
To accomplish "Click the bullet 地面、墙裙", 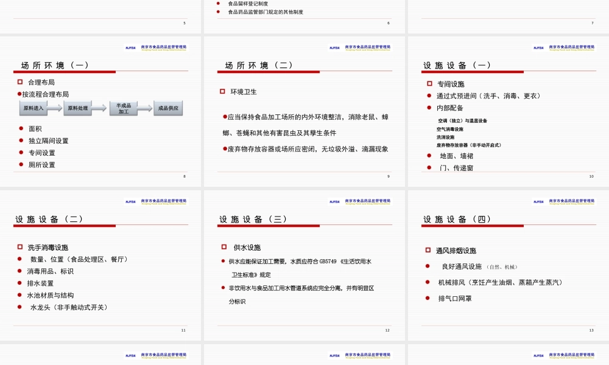I will coord(457,156).
